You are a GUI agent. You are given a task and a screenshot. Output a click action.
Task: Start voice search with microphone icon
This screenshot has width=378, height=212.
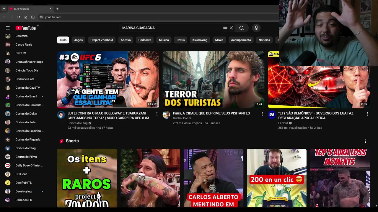pyautogui.click(x=256, y=28)
